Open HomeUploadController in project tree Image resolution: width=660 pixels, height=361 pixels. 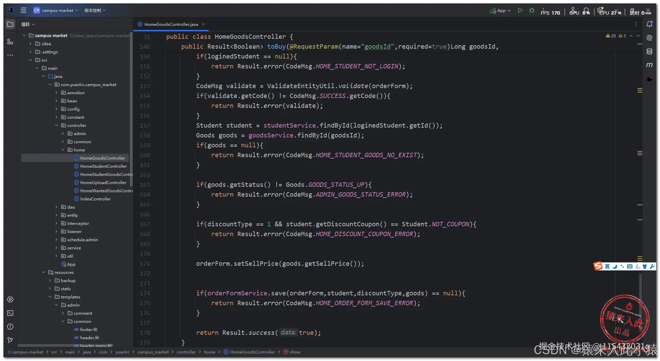pyautogui.click(x=103, y=182)
